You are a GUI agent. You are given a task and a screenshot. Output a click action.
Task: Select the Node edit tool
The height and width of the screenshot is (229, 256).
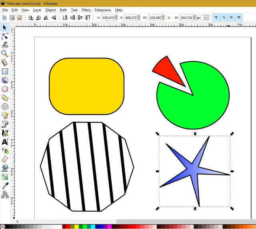coord(5,36)
